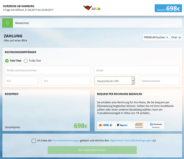Open allgemeinen Geschäftsbedingungen link
Screen dimensions: 184x159
click(131, 141)
